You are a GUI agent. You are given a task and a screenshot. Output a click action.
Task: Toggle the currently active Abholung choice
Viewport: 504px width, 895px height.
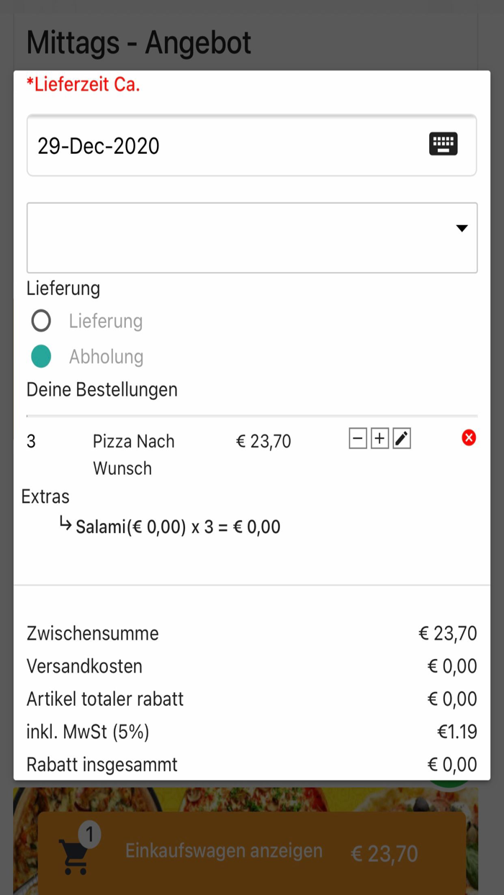point(41,356)
